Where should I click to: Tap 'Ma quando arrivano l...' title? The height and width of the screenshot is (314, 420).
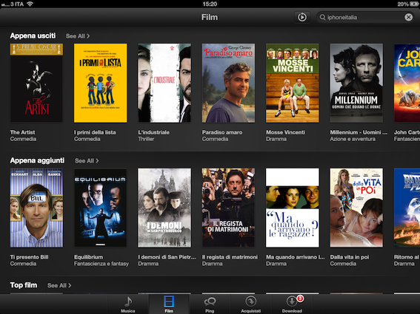(x=295, y=257)
